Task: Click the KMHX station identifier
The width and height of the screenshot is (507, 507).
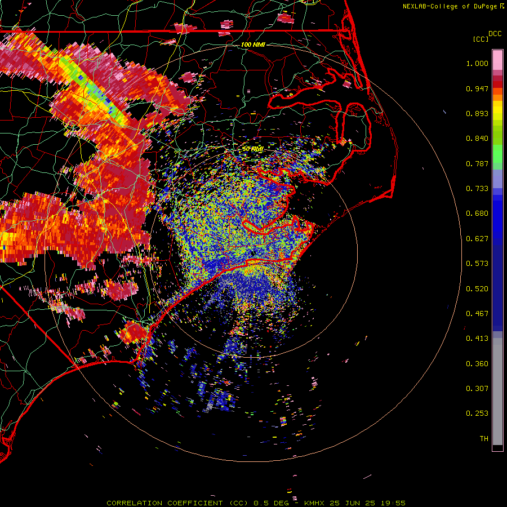Action: (315, 503)
